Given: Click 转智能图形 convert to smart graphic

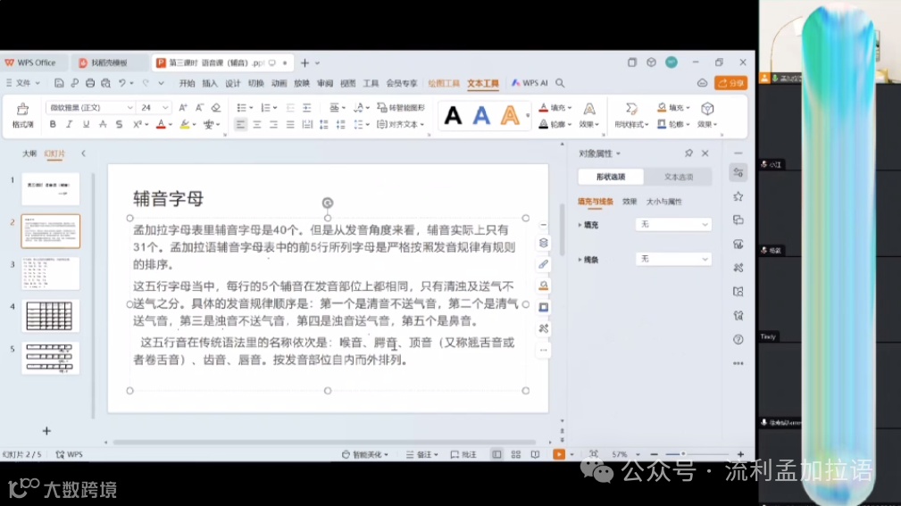Looking at the screenshot, I should click(x=401, y=107).
